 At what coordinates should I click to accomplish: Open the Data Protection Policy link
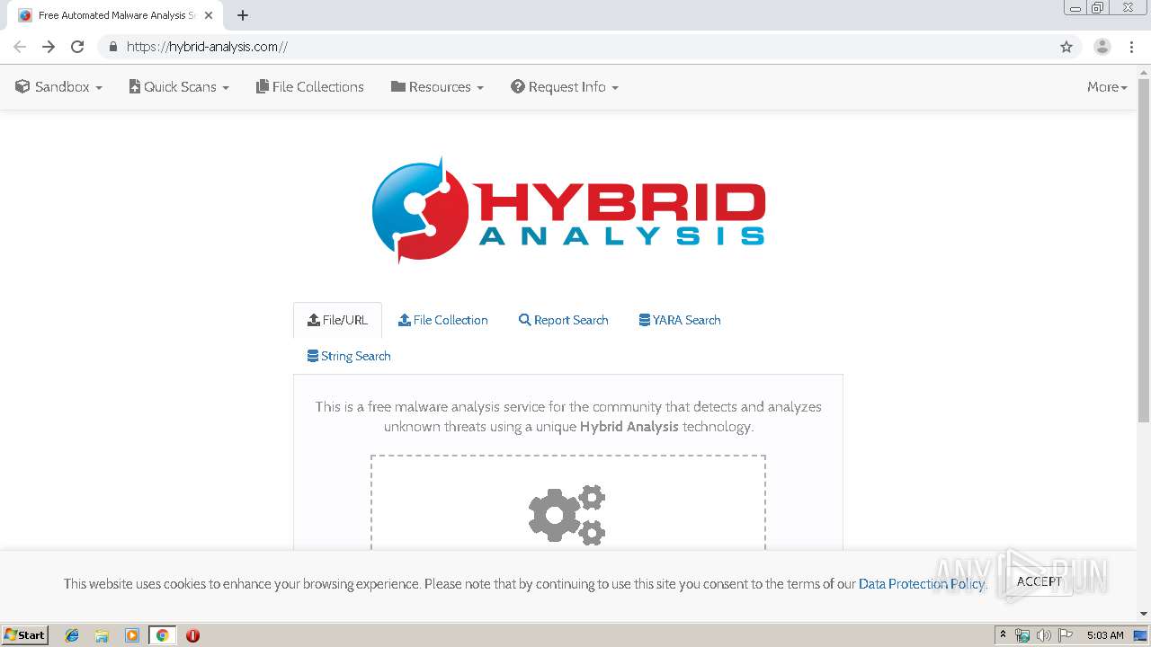[922, 584]
